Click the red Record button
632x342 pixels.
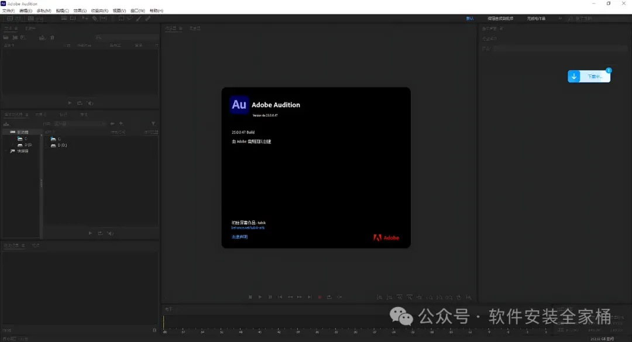(320, 297)
